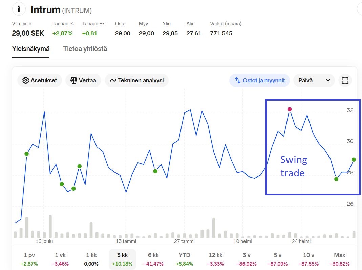Image resolution: width=362 pixels, height=270 pixels.
Task: Select the Yleisnäkymä tab
Action: (31, 49)
